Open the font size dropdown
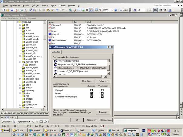The image size is (183, 137). (146, 10)
